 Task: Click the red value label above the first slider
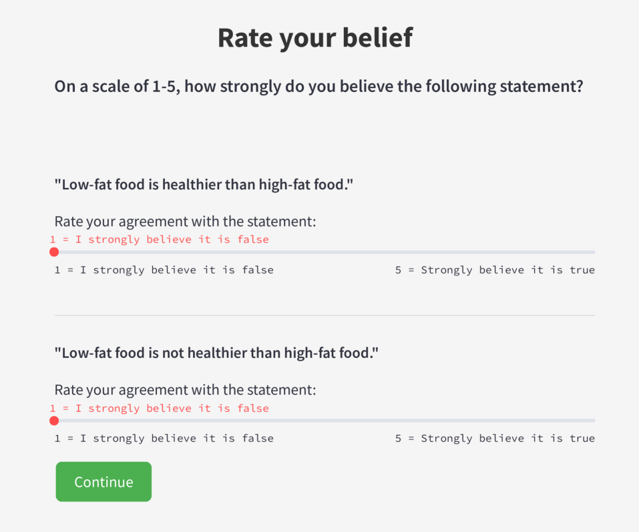coord(160,239)
